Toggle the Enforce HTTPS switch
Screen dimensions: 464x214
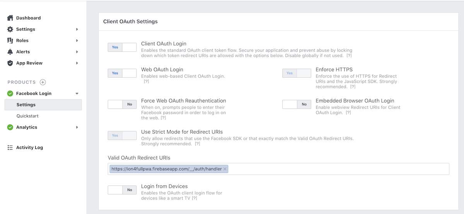pyautogui.click(x=297, y=73)
